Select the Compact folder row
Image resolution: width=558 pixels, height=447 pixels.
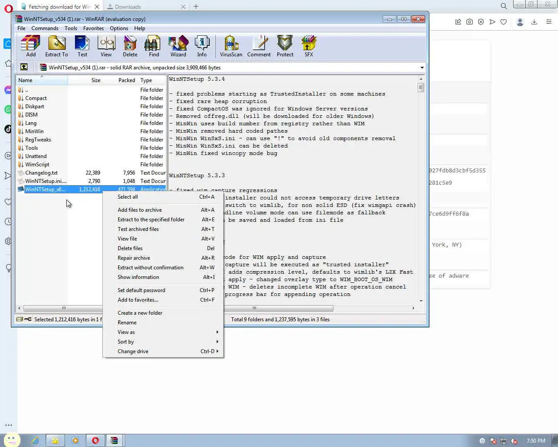(x=91, y=98)
